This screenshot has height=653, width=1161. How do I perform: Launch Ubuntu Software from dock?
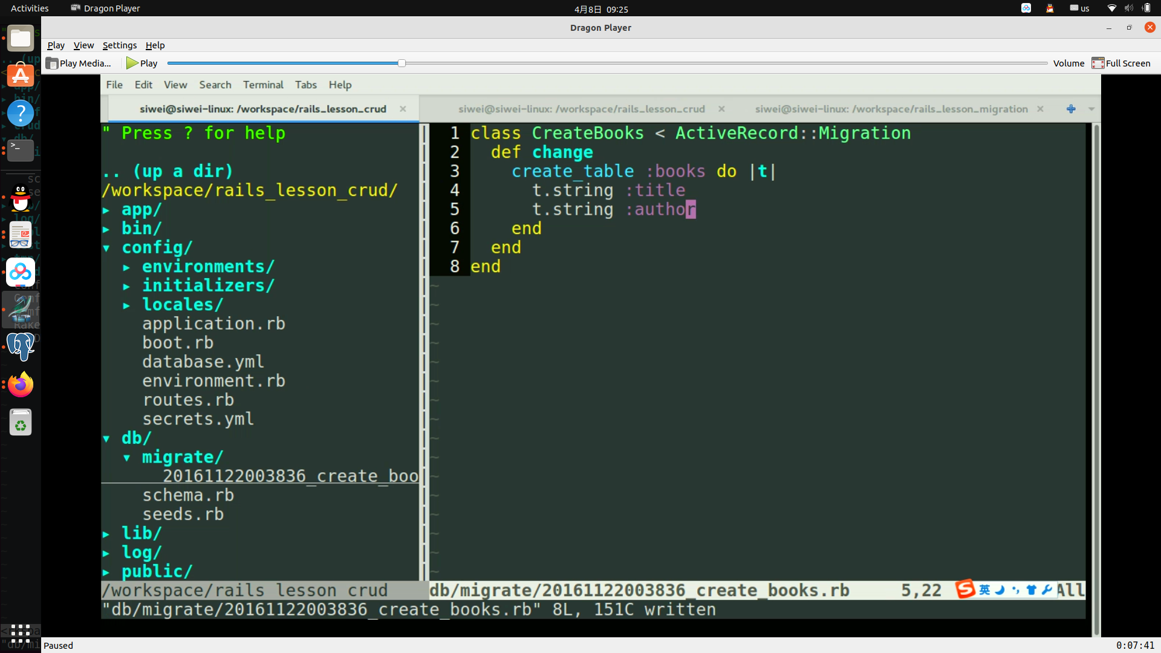21,76
